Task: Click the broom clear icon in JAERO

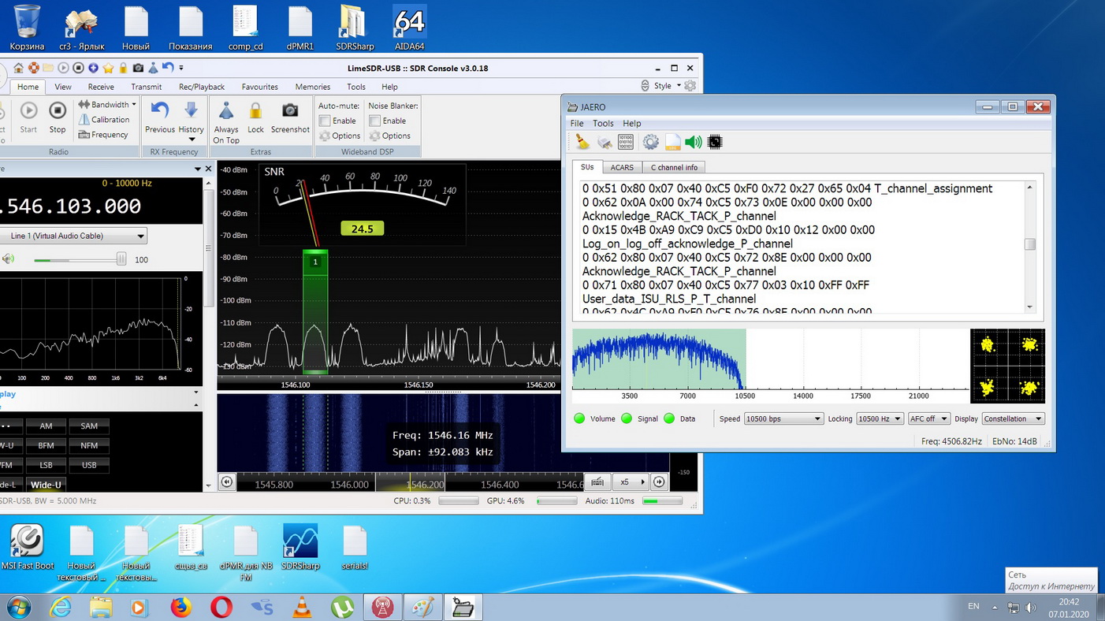Action: pyautogui.click(x=582, y=142)
